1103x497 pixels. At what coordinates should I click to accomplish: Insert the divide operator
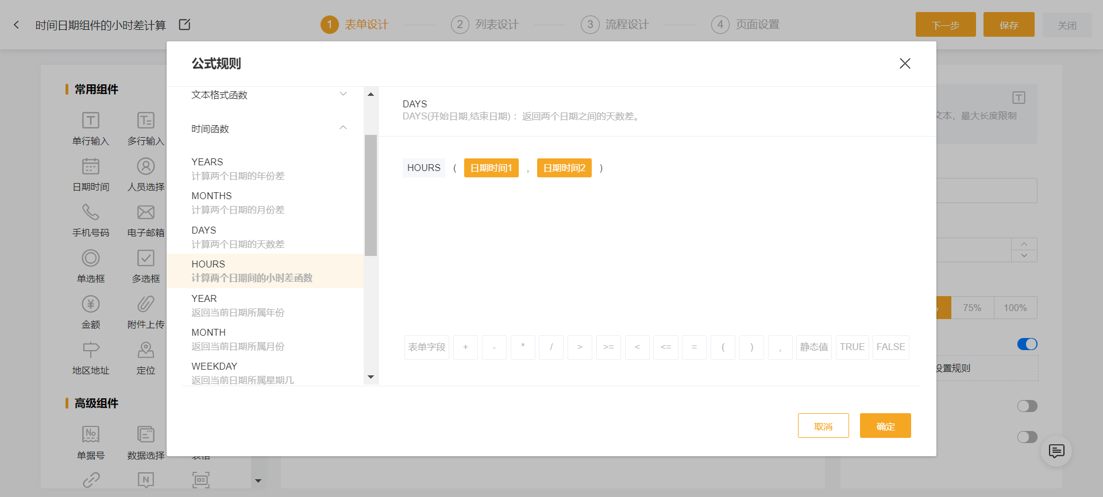pyautogui.click(x=551, y=347)
